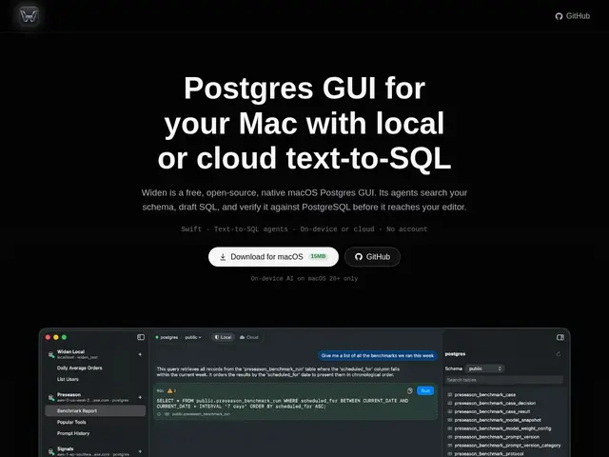Screen dimensions: 609x457
Task: Add a query under Widen Local with plus
Action: coord(140,354)
